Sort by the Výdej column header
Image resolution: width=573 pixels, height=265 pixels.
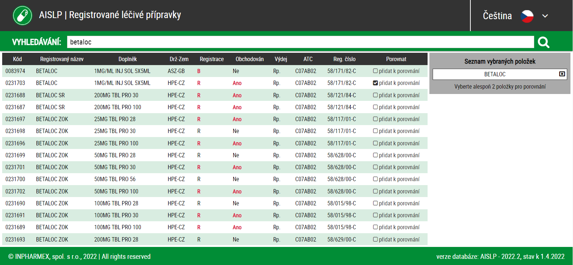281,59
